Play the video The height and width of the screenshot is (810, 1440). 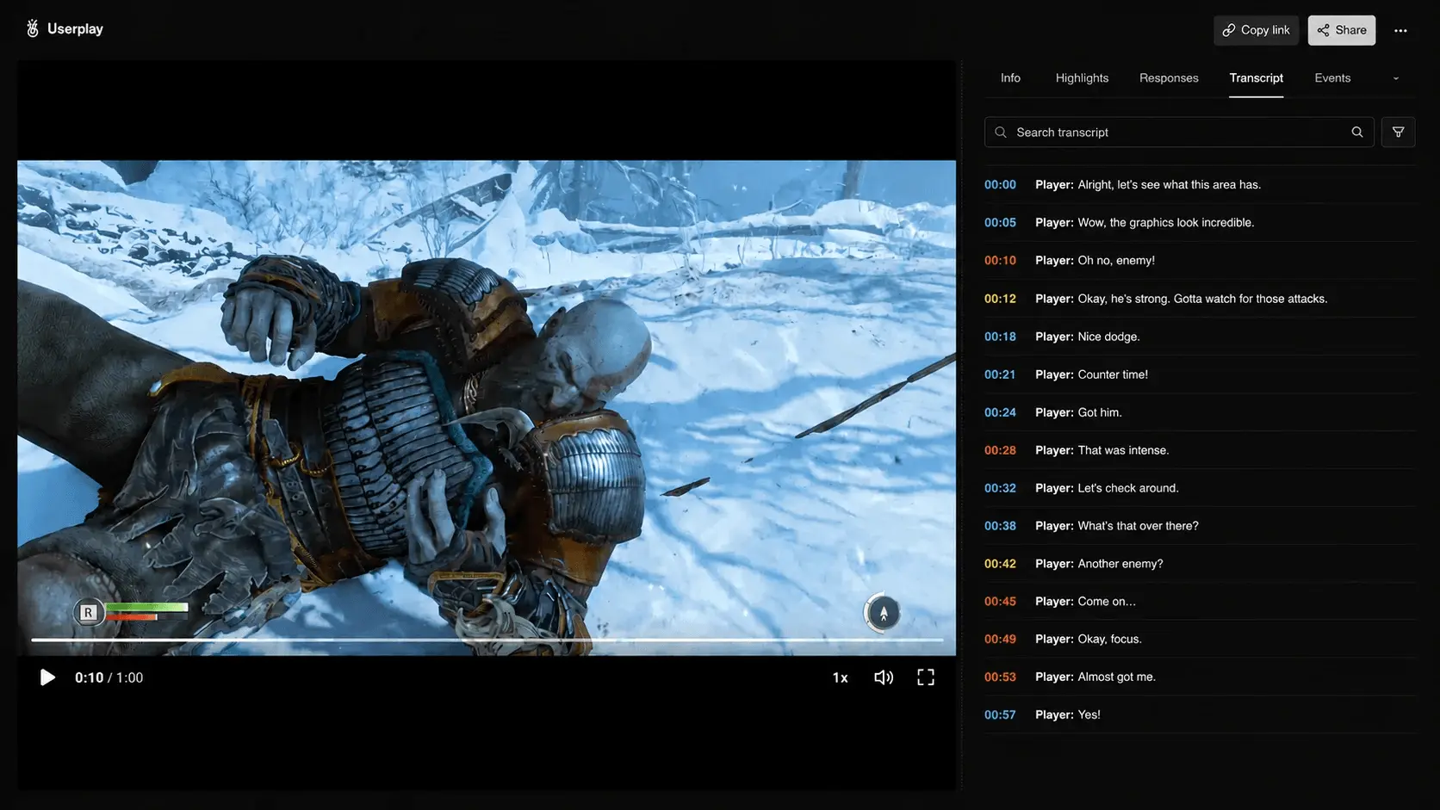[47, 677]
